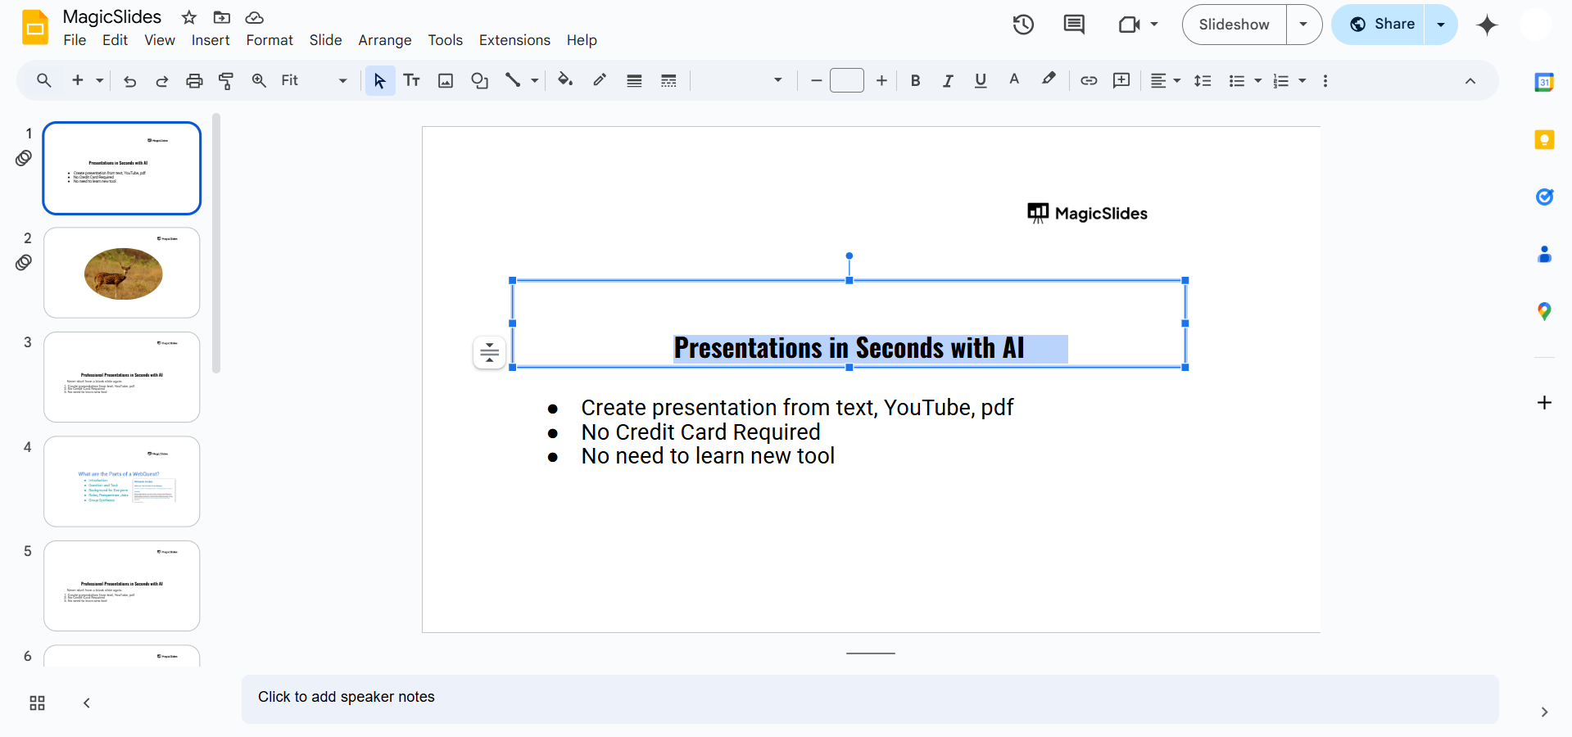Open the comments panel icon

point(1074,25)
